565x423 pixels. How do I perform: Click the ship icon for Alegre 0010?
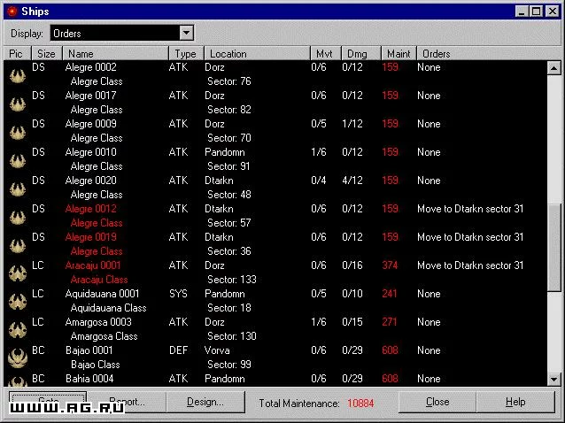coord(18,160)
